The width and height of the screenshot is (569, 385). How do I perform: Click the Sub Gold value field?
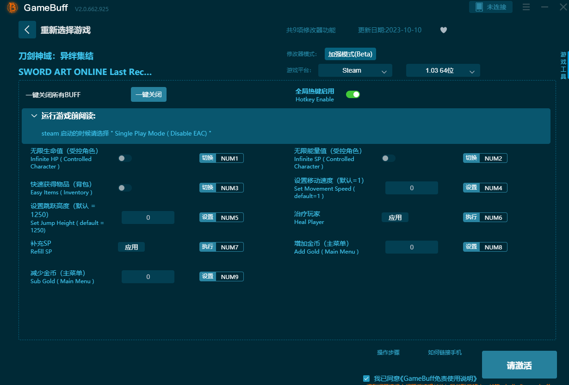point(148,277)
